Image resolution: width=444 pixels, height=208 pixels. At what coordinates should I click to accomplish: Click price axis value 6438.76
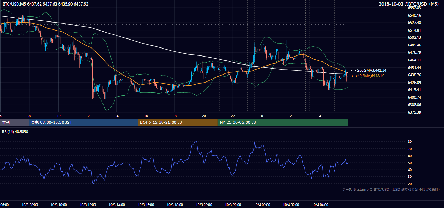tap(414, 75)
